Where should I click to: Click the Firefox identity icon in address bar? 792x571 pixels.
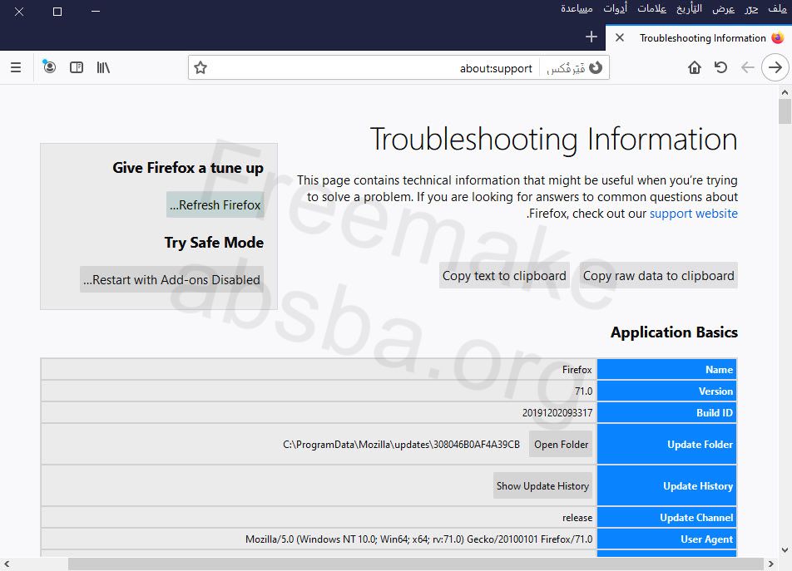click(x=596, y=67)
